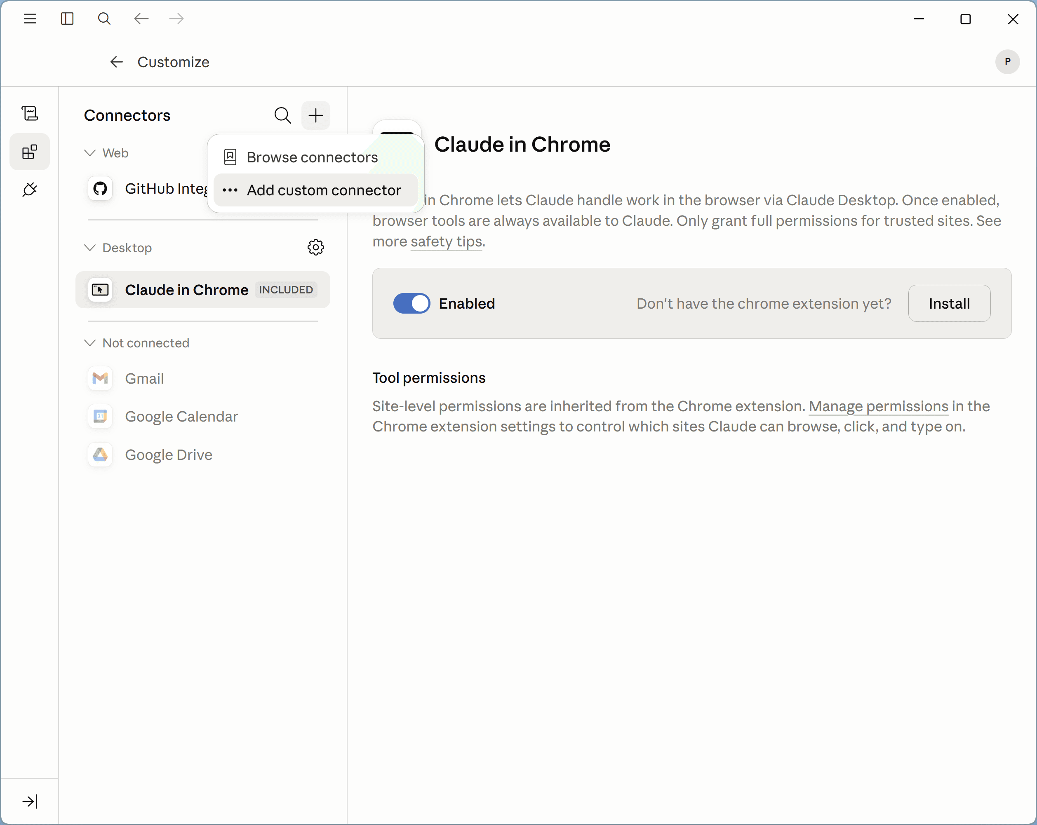
Task: Click the Connectors panel heading
Action: [127, 115]
